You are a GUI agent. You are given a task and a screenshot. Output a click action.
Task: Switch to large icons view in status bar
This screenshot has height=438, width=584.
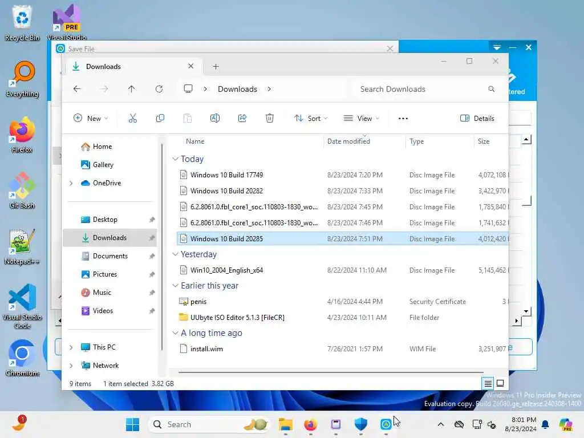[500, 383]
